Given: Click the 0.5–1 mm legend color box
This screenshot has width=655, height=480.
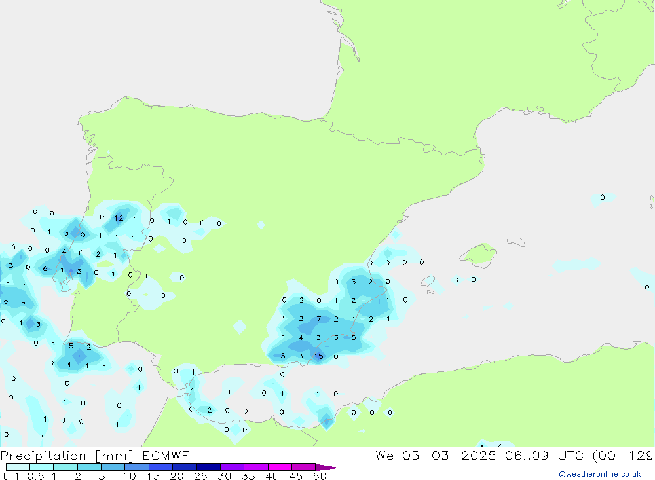Looking at the screenshot, I should click(x=42, y=467).
